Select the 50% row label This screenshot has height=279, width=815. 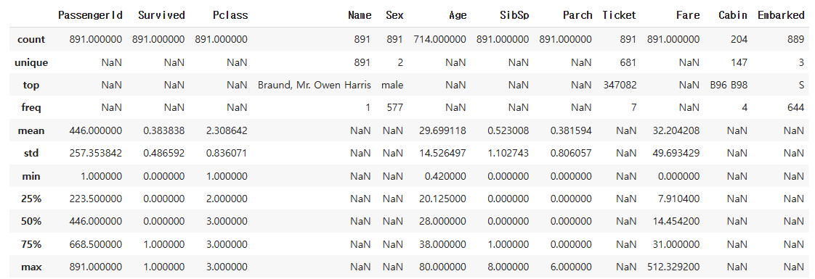tap(31, 222)
